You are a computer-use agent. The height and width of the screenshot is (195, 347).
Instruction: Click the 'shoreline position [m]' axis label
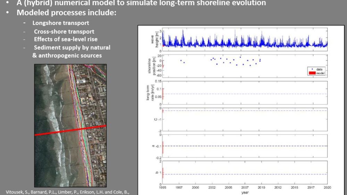(x=151, y=66)
